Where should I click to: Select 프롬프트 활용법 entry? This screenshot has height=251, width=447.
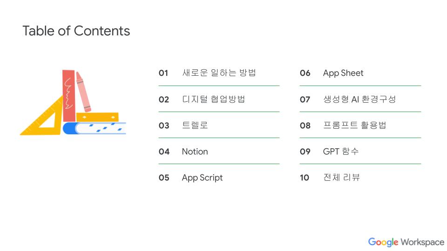355,125
